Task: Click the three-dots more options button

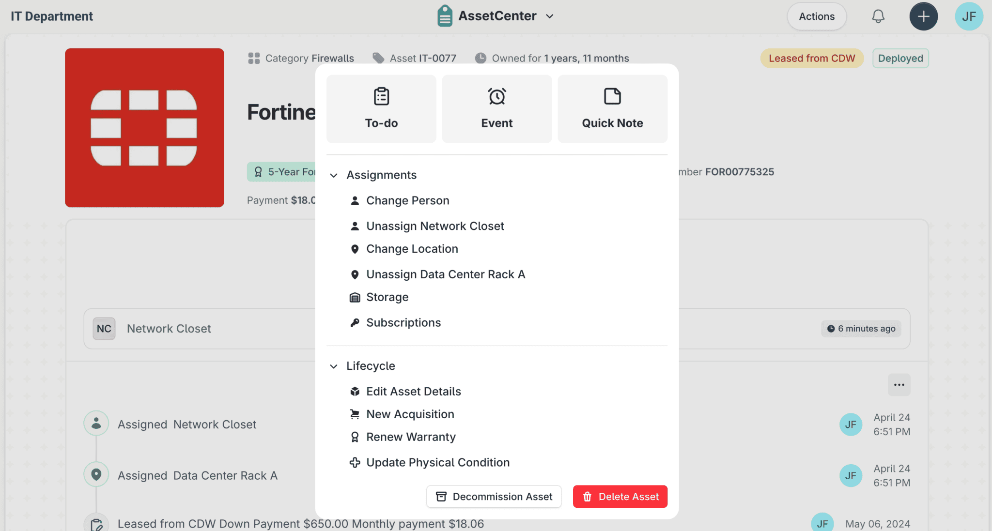Action: pyautogui.click(x=899, y=385)
